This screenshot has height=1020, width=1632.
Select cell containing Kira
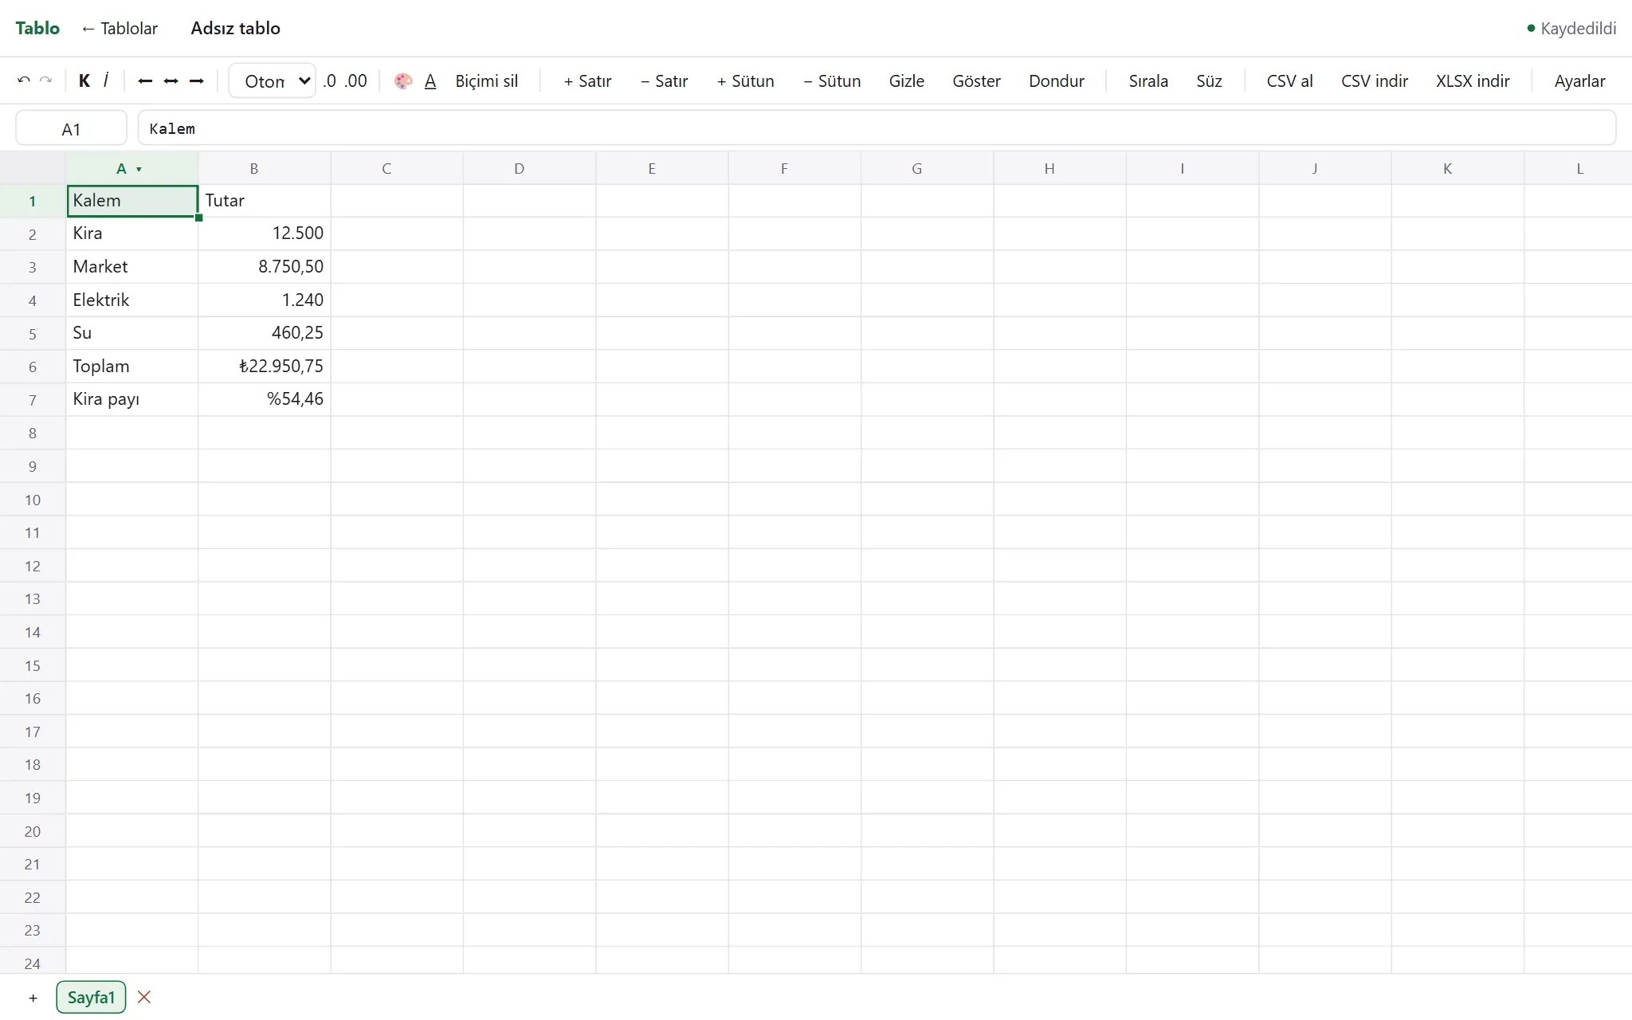tap(132, 233)
